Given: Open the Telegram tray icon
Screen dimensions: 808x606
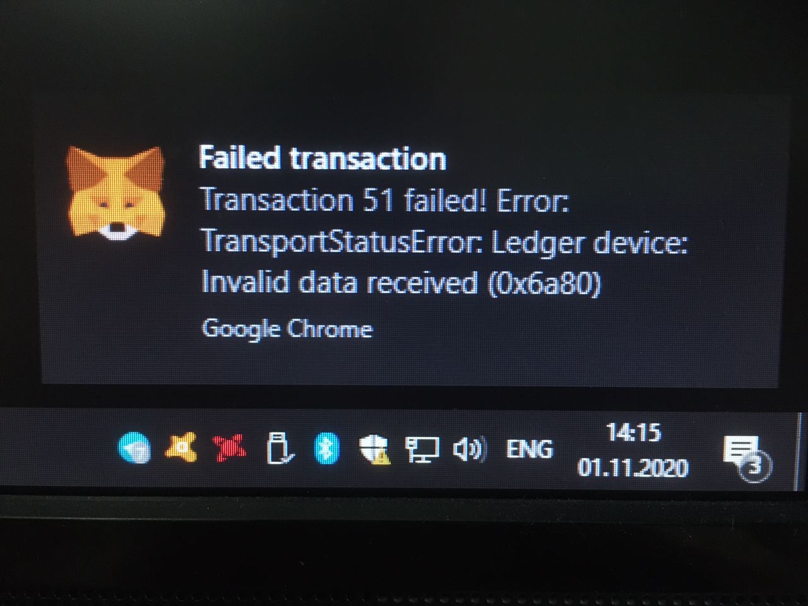Looking at the screenshot, I should pyautogui.click(x=134, y=448).
